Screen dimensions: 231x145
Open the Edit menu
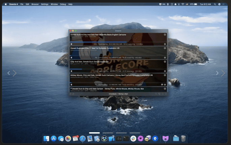click(27, 4)
